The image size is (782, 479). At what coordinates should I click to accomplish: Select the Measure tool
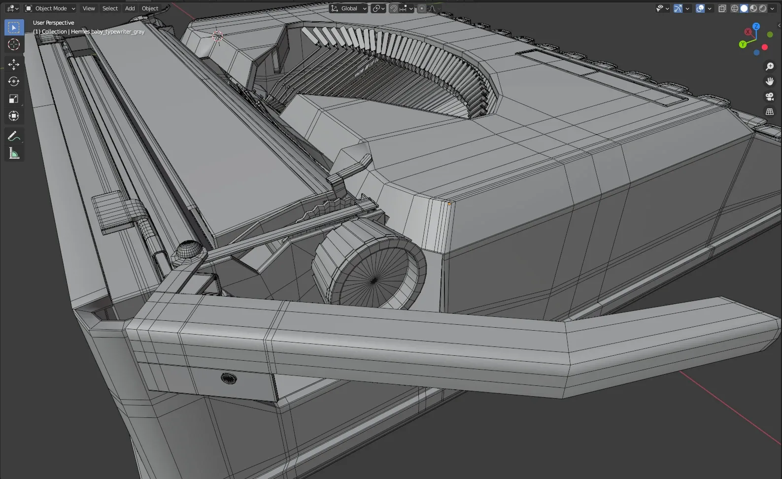[14, 154]
